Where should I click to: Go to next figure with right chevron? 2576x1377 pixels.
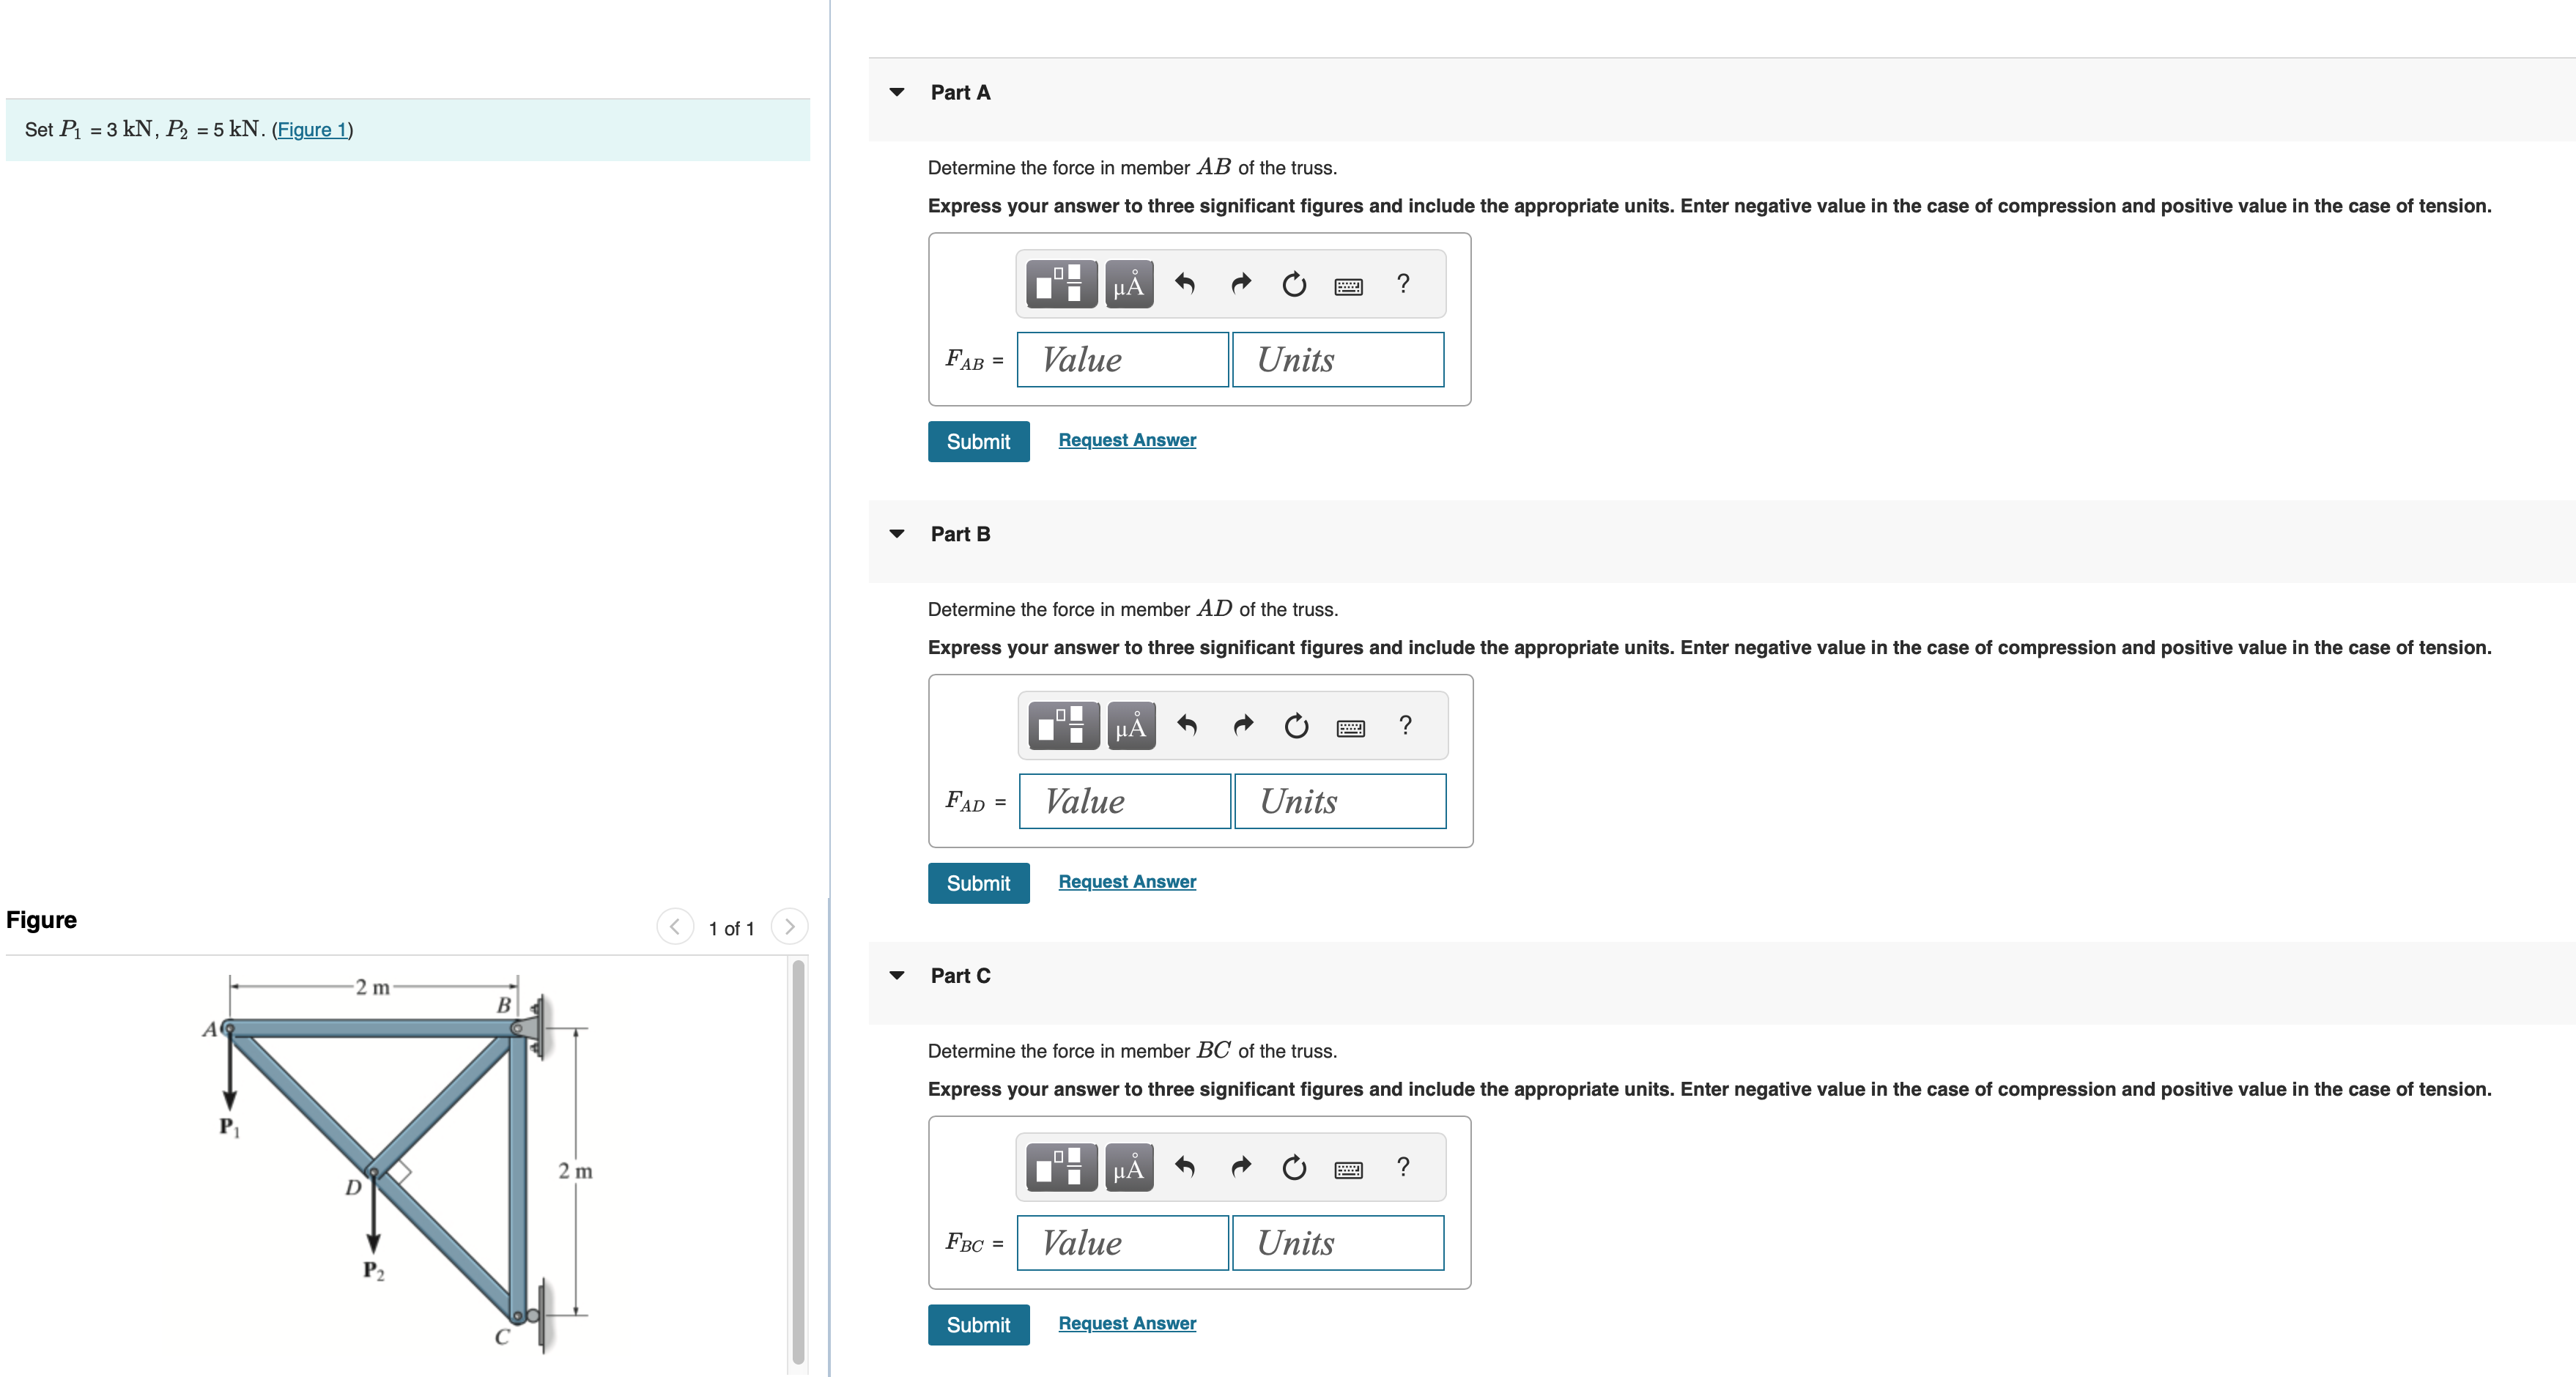click(789, 927)
